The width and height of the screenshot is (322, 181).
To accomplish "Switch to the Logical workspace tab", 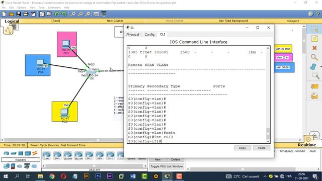I will [x=12, y=21].
